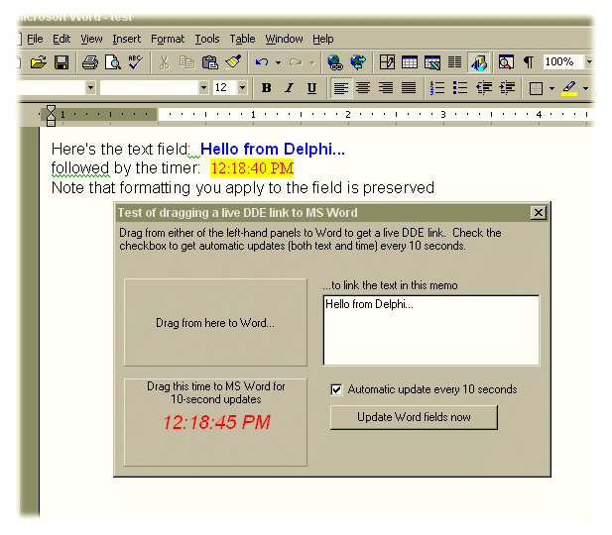Click the Print icon
Viewport: 612px width, 535px height.
click(x=90, y=62)
